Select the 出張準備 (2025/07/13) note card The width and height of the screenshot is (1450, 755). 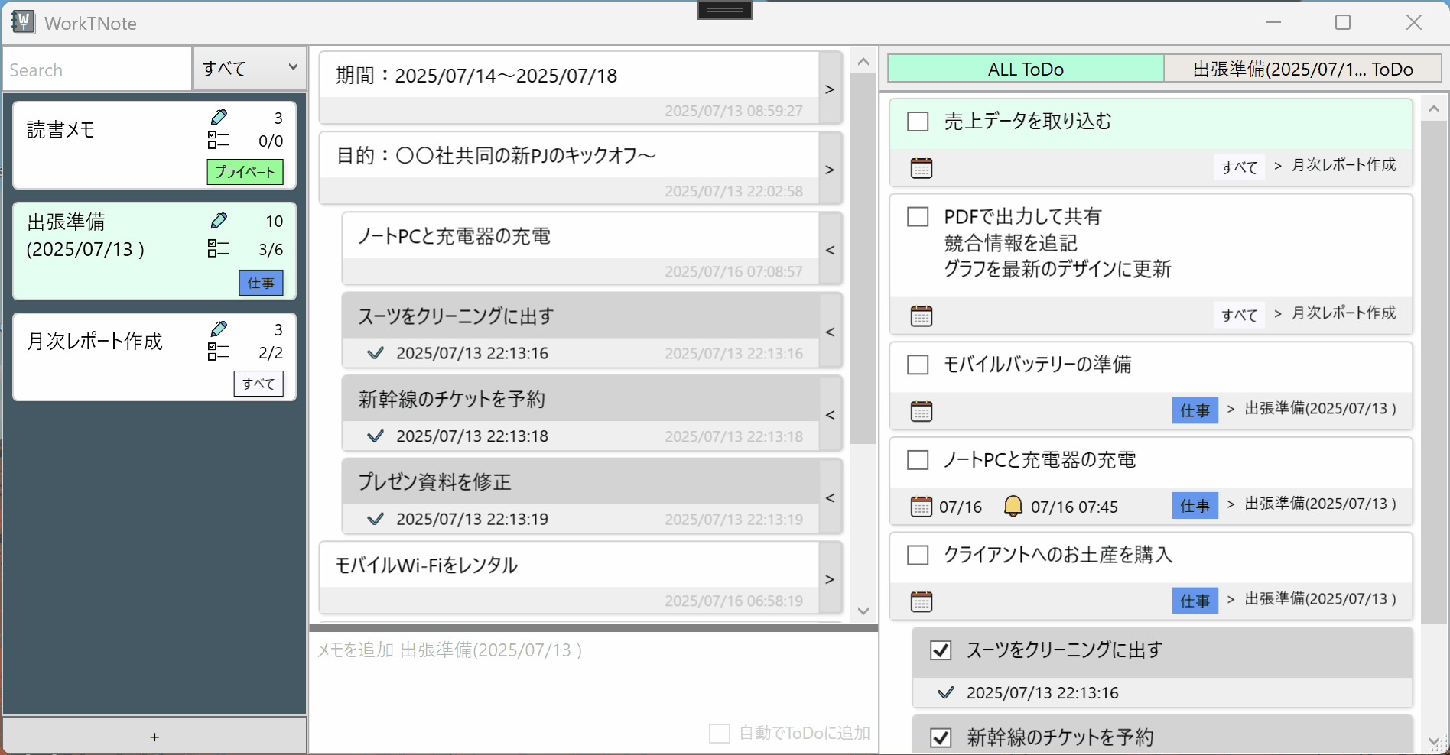[x=154, y=251]
